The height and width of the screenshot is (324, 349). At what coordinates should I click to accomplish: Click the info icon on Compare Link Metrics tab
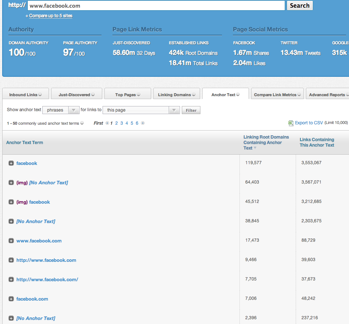click(x=299, y=95)
